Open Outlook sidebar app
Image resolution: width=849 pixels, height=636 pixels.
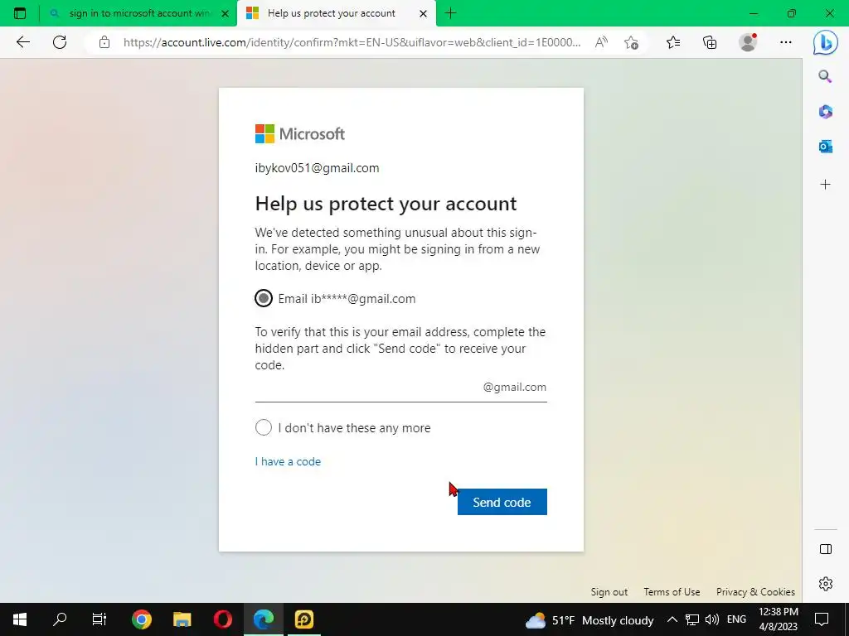(825, 146)
